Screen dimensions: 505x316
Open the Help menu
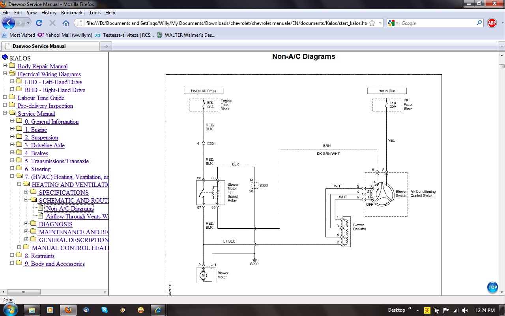110,13
